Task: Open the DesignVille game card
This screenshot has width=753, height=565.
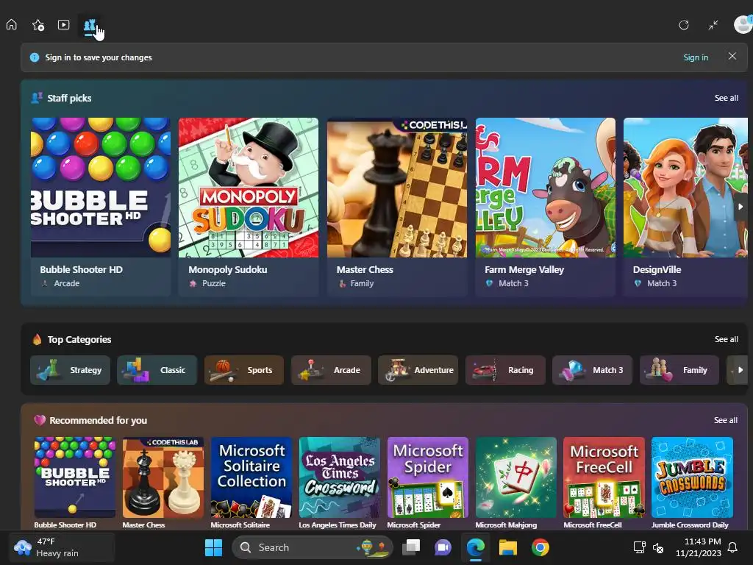Action: pos(685,207)
